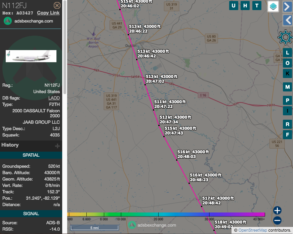Viewport: 293px width, 234px height.
Task: Open the OpenStreetMap attribution link
Action: [253, 230]
